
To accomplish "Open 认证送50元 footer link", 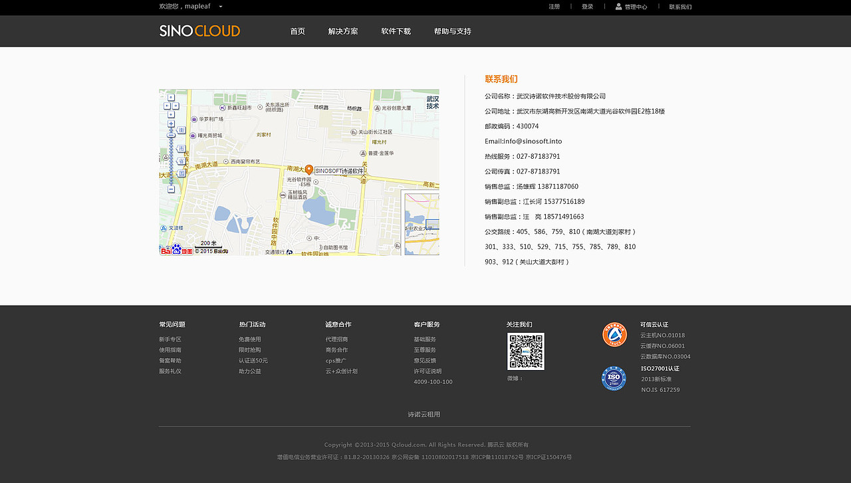I will (253, 361).
